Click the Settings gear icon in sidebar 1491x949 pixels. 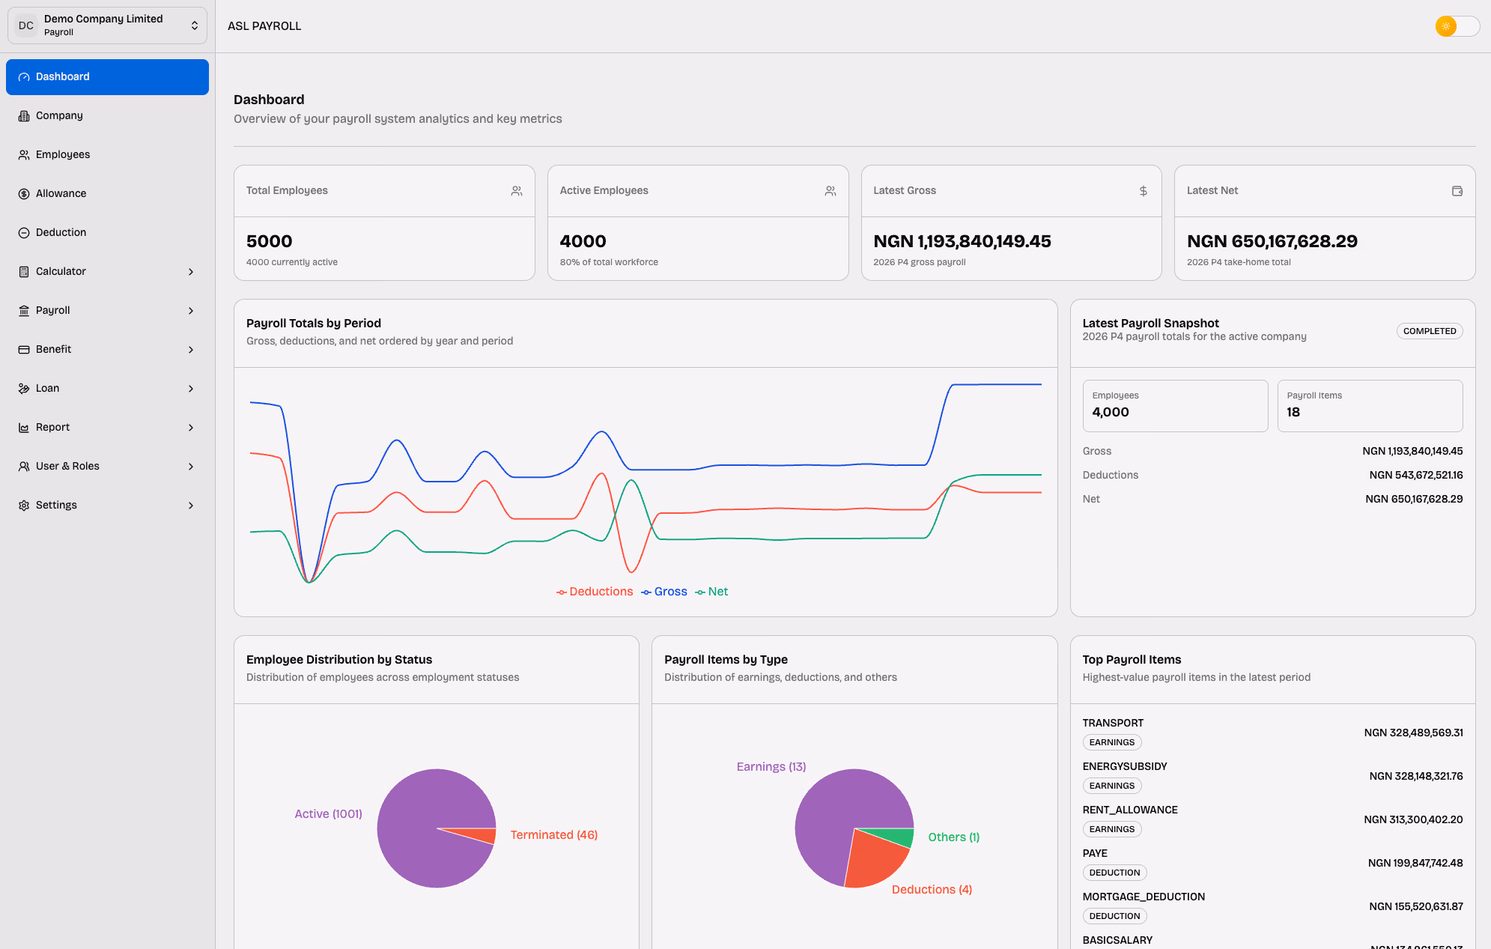[24, 506]
